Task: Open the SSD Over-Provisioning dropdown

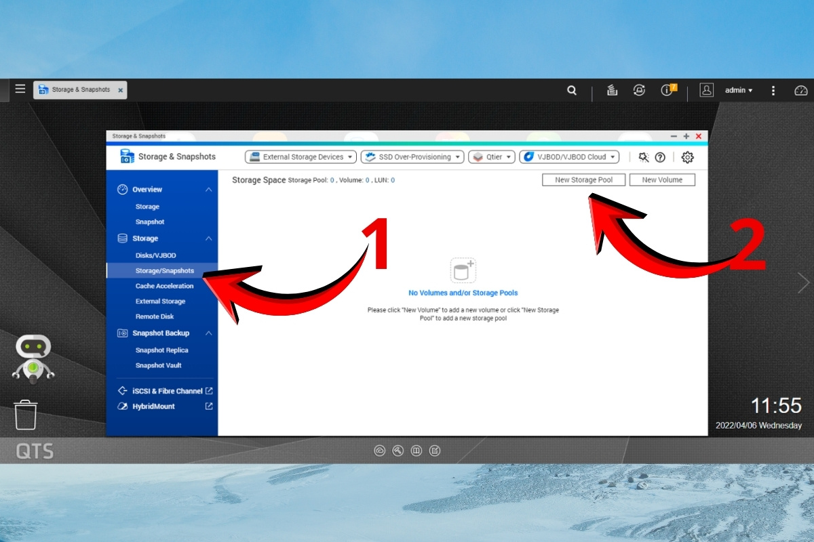Action: pyautogui.click(x=412, y=157)
